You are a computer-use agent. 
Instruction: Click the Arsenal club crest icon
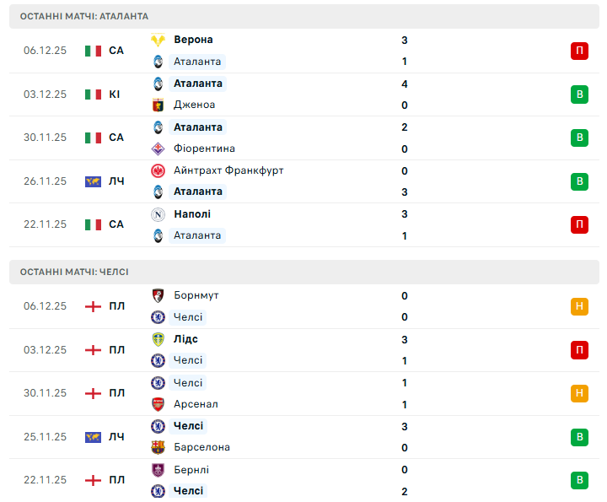click(x=158, y=404)
